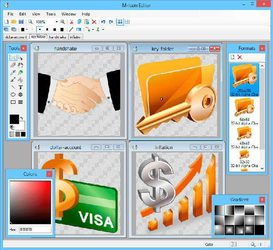Close the Tools panel
The image size is (273, 250).
pyautogui.click(x=23, y=48)
